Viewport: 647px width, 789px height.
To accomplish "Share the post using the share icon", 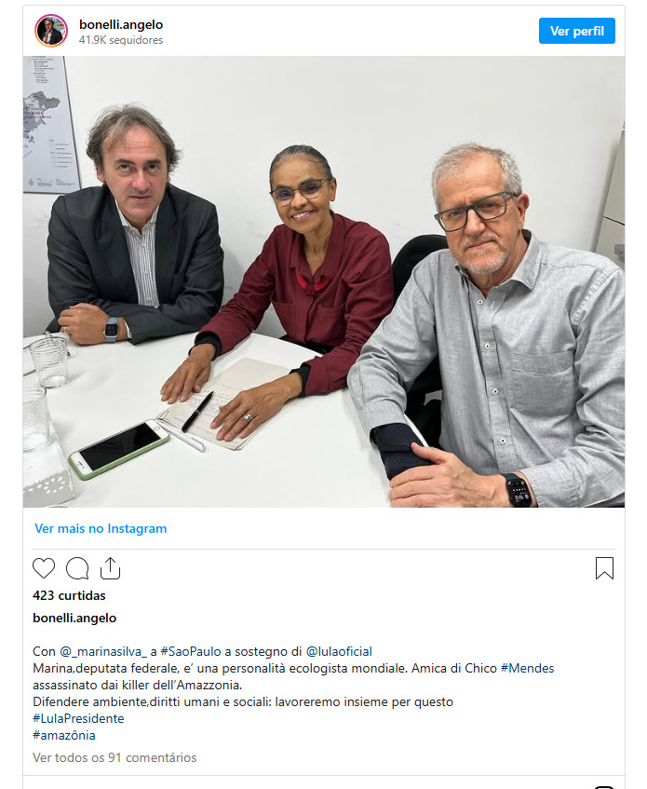I will pos(110,568).
